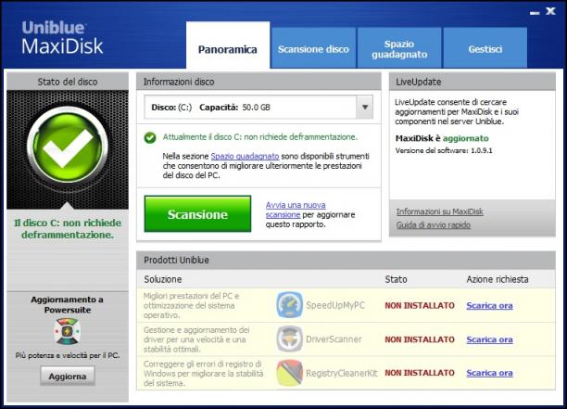Click the large green checkmark disk status icon
Screen dimensions: 567x409
pyautogui.click(x=68, y=145)
